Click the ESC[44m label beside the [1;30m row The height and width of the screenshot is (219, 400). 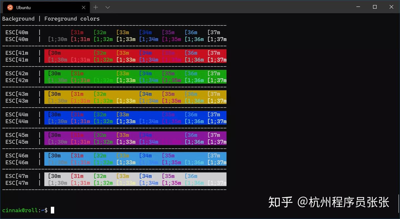[x=17, y=121]
